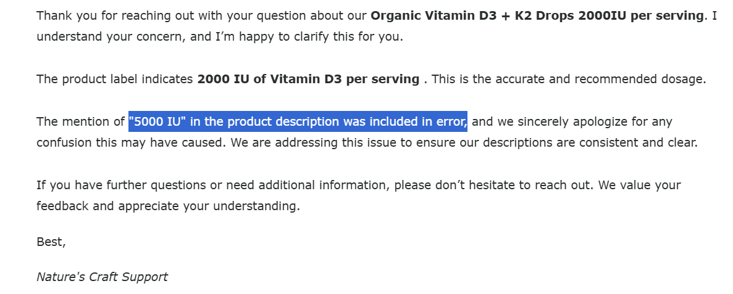Click the "included in error" highlighted words
The image size is (733, 294).
coord(420,121)
